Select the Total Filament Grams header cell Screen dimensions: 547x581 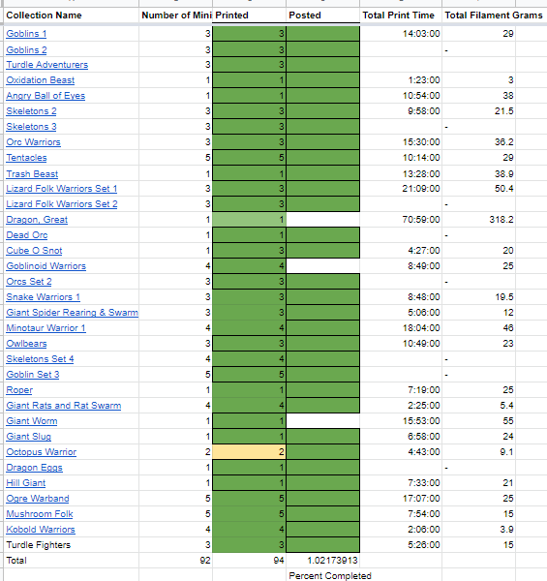coord(494,15)
